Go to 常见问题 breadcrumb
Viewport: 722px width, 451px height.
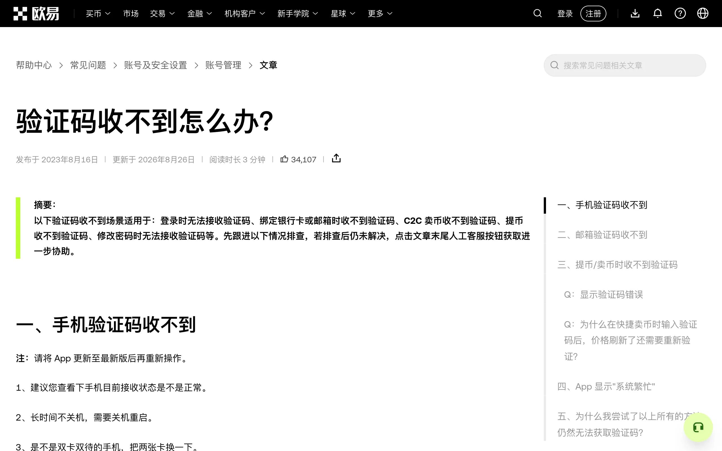88,65
